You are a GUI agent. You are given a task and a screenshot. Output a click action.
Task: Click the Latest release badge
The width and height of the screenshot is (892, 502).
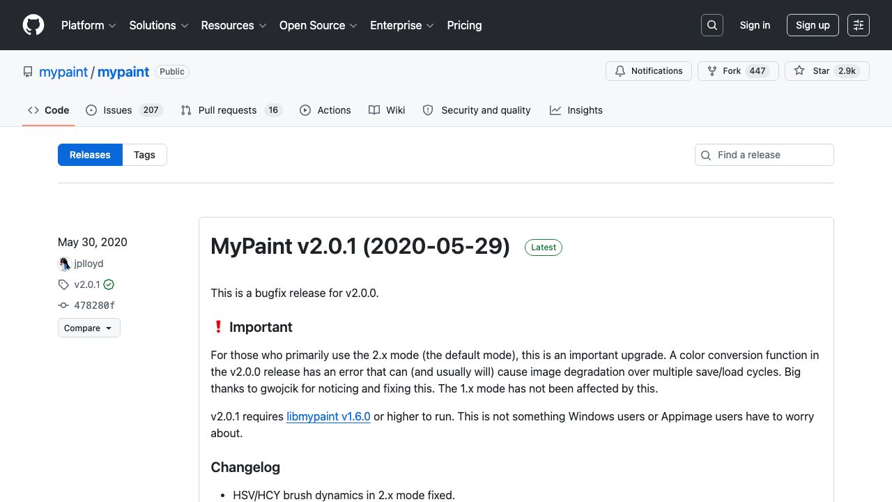544,247
